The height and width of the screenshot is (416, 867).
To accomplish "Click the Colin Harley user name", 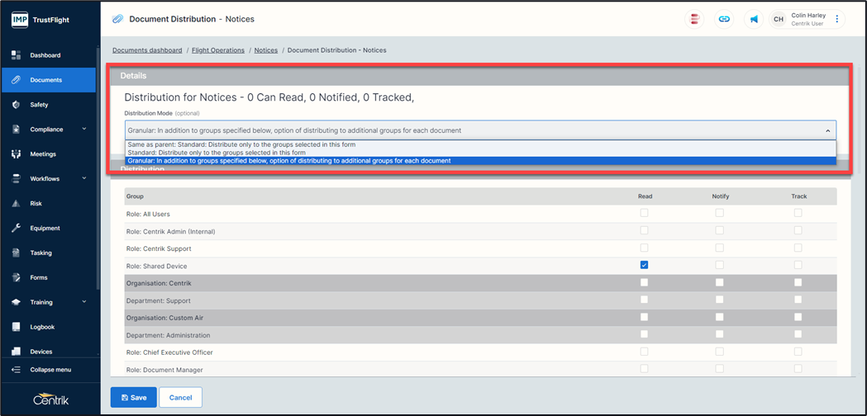I will tap(808, 16).
